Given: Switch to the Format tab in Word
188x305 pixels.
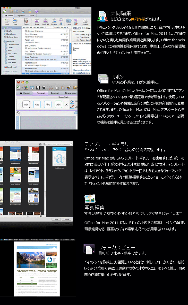Looking at the screenshot, I should 41,93.
